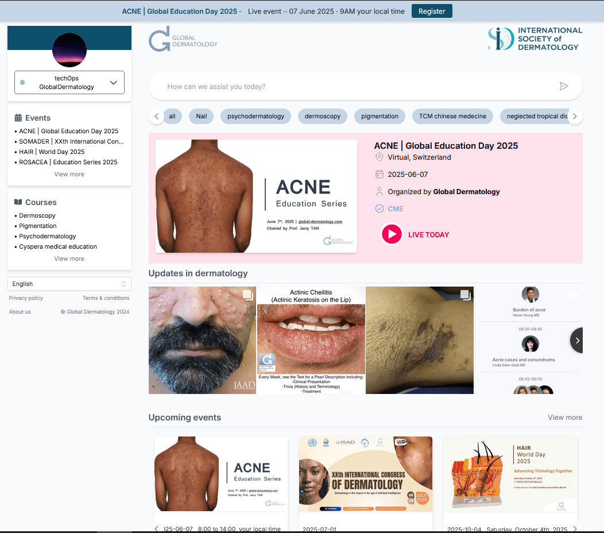Open the Dermoscopy course
The width and height of the screenshot is (604, 533).
(37, 215)
